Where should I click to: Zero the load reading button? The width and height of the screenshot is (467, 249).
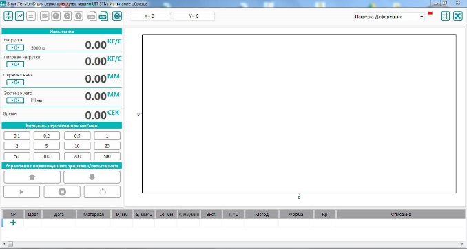(x=15, y=47)
